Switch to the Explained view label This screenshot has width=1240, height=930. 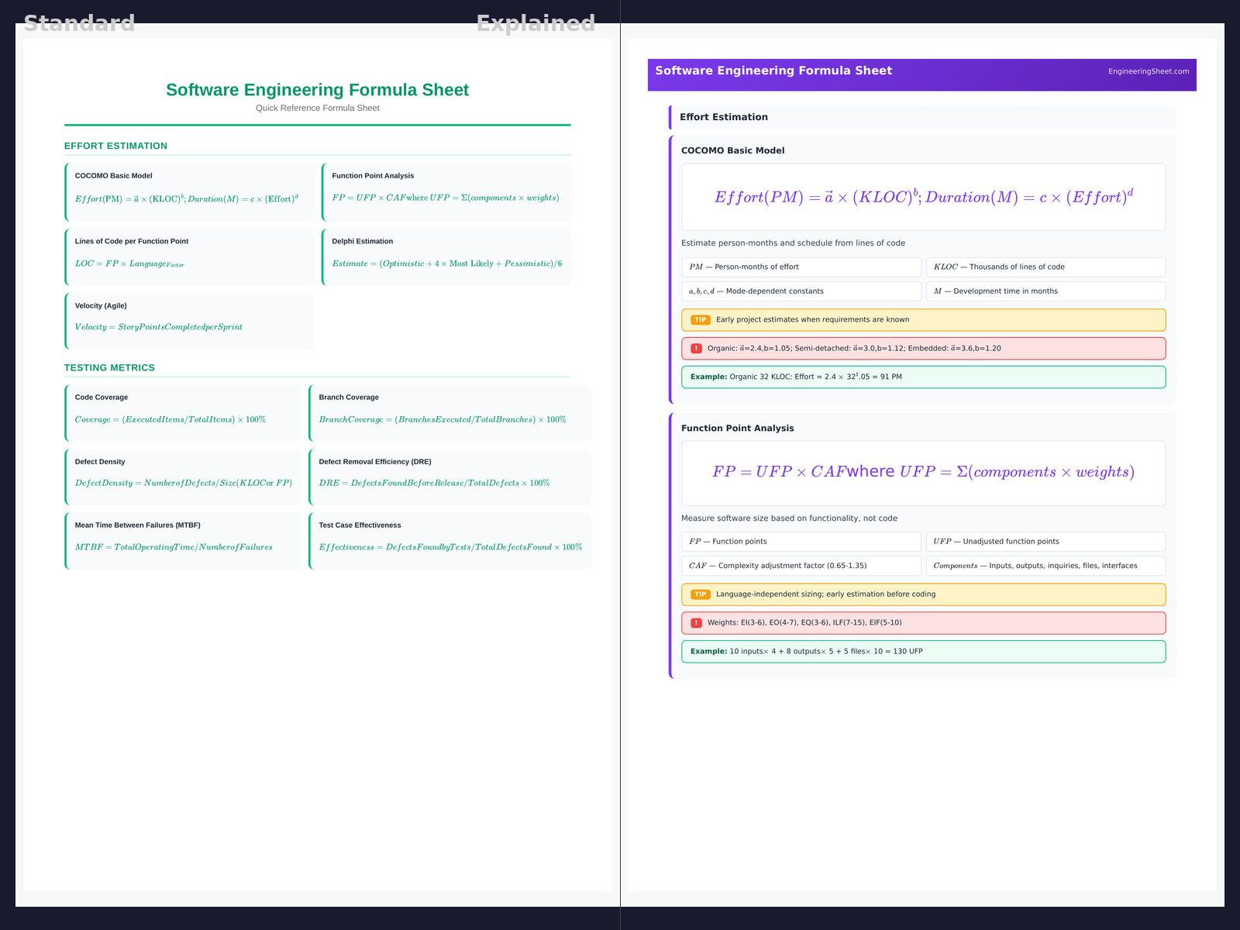(x=536, y=23)
